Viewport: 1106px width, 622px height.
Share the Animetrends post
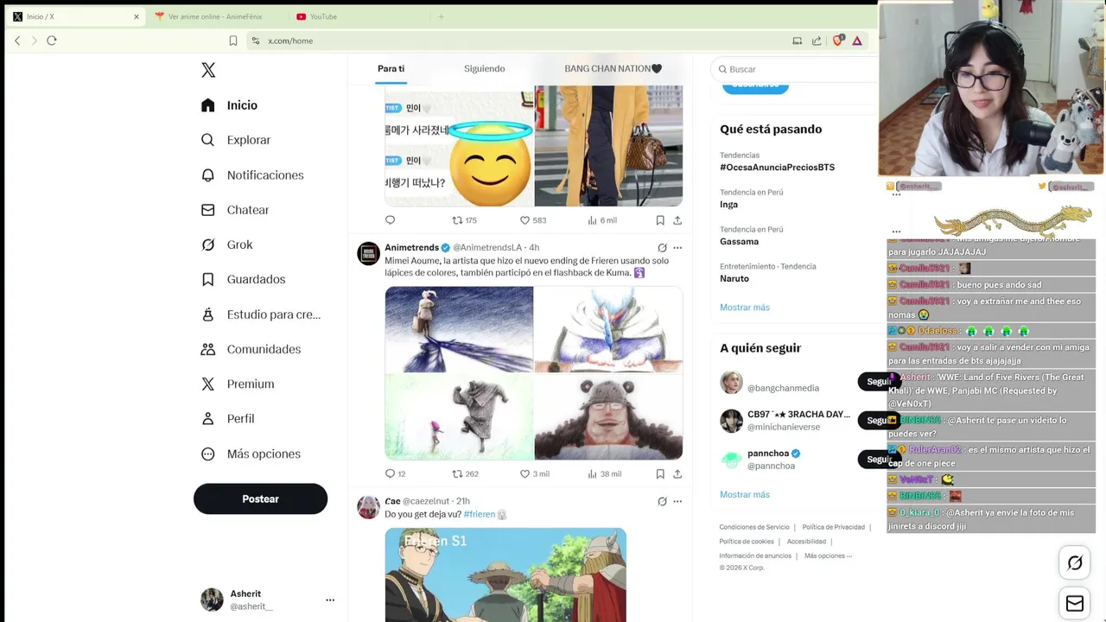pos(677,473)
